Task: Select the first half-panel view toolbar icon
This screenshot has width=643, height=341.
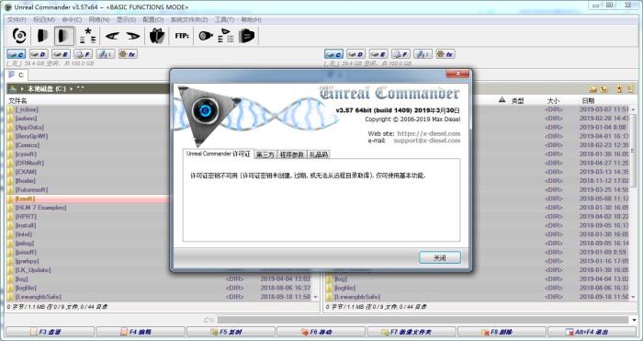Action: click(x=42, y=36)
